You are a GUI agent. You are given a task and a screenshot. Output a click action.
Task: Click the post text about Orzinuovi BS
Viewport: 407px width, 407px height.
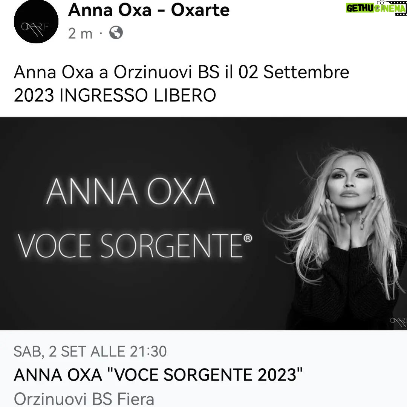[181, 84]
